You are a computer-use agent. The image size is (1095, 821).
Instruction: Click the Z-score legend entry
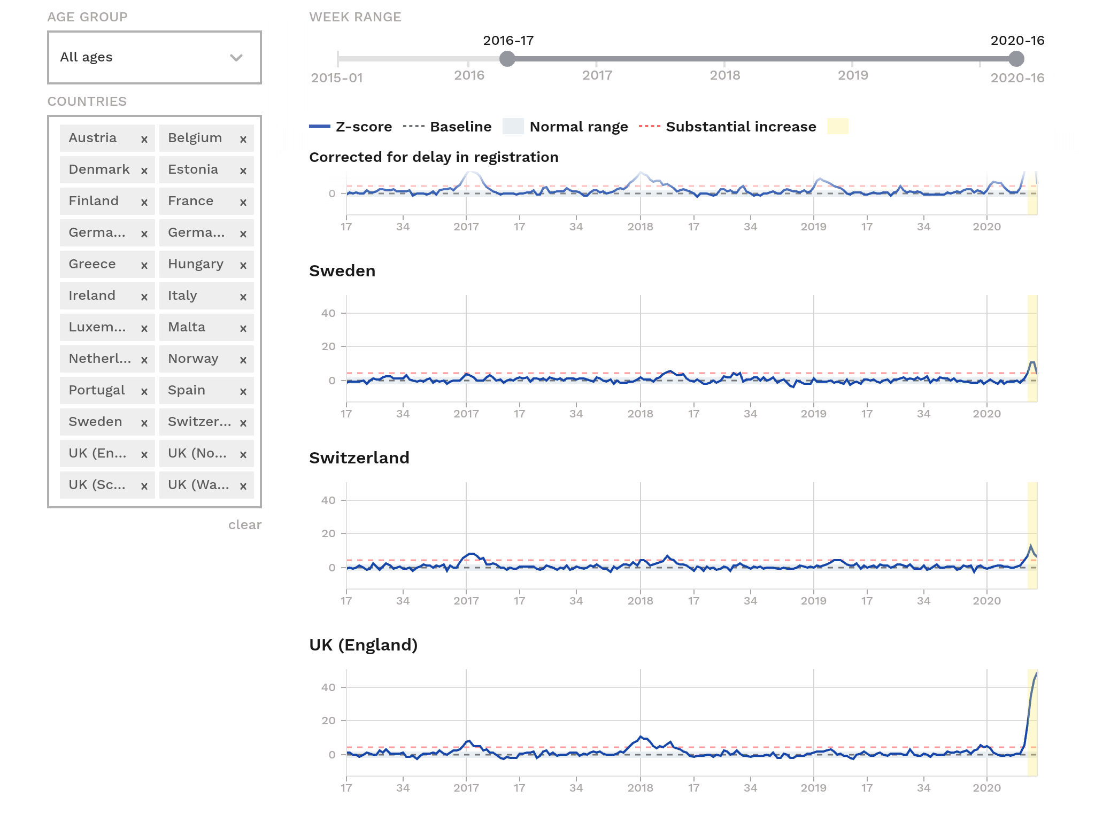(351, 127)
